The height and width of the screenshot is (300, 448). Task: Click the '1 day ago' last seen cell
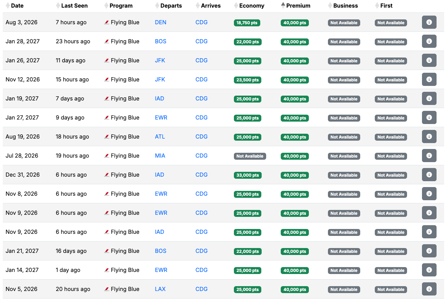(x=68, y=270)
